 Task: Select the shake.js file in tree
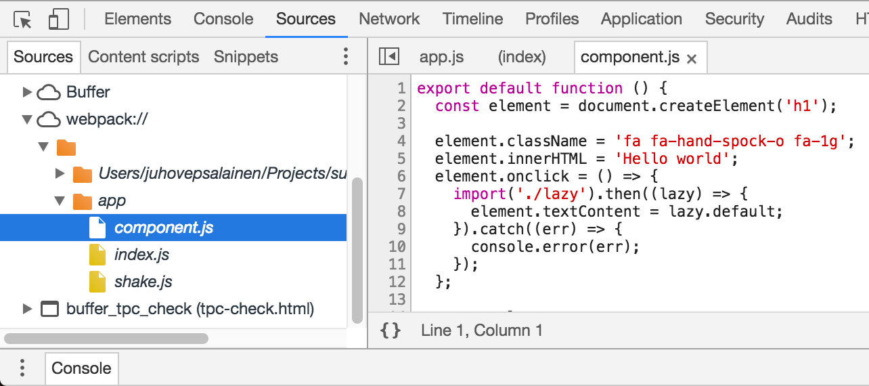point(143,282)
